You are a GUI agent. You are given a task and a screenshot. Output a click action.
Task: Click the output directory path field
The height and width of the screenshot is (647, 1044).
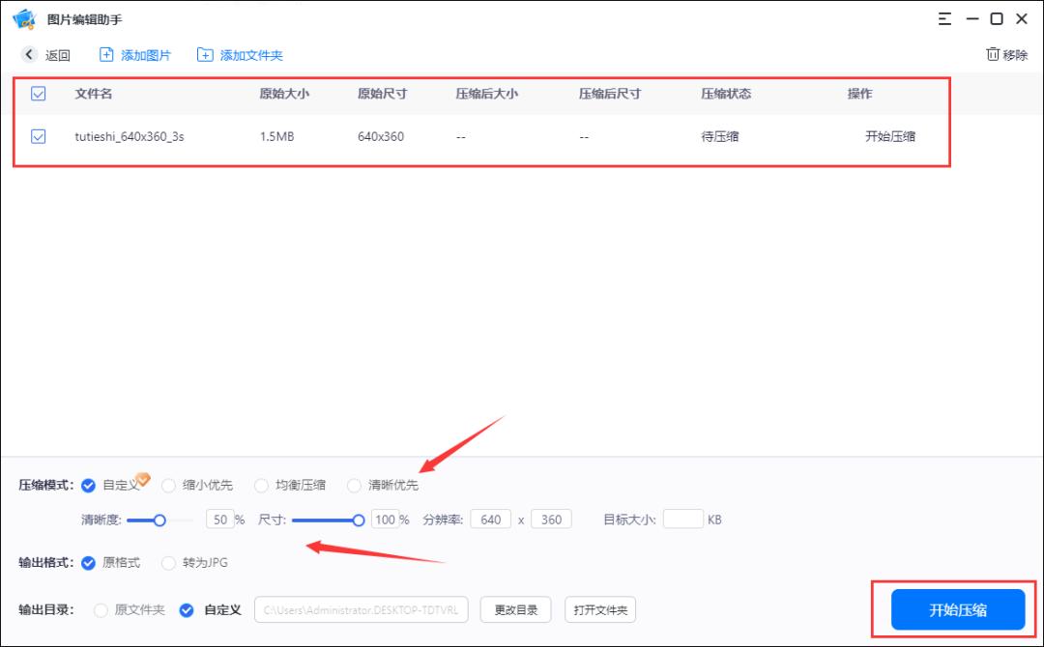pos(361,609)
